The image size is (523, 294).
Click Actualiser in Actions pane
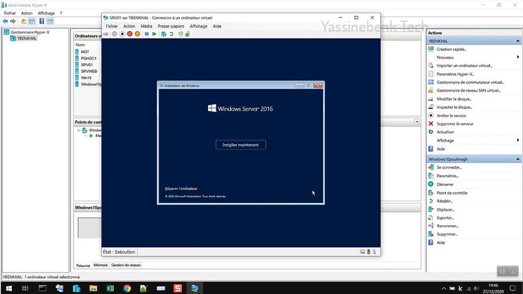pyautogui.click(x=445, y=132)
